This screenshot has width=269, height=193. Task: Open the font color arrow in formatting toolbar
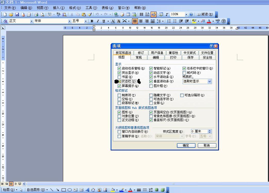coord(213,21)
